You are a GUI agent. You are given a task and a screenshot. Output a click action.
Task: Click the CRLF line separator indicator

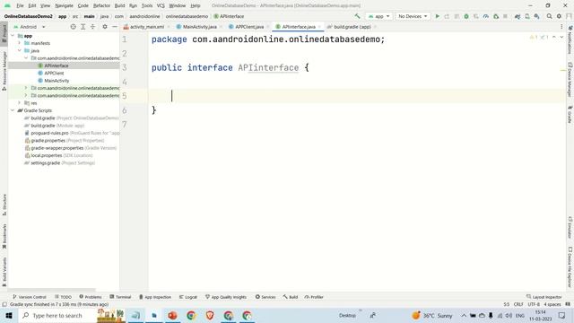click(518, 304)
